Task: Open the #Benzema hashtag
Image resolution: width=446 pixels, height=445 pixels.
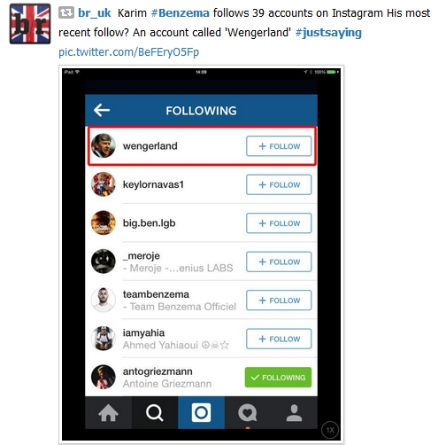Action: 181,13
